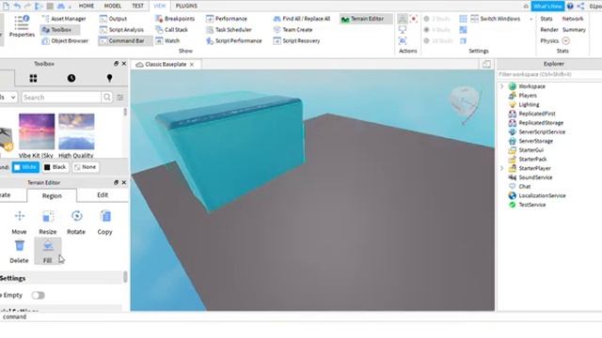Open Script Performance
This screenshot has width=602, height=338.
coord(233,40)
